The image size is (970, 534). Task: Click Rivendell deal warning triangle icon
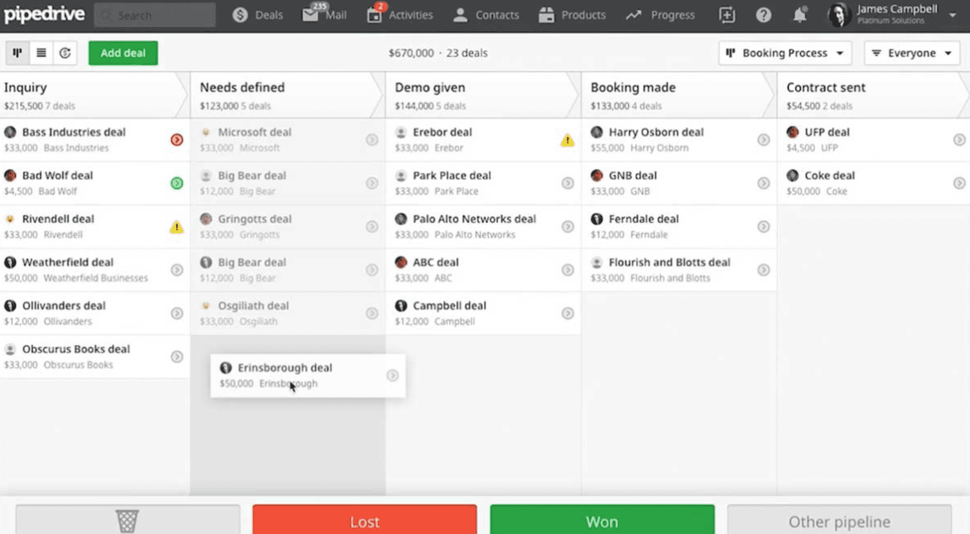(176, 227)
